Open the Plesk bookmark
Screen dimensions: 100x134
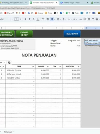coord(75,13)
